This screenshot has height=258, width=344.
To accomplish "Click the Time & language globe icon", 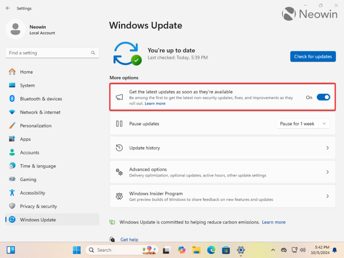I will (x=12, y=166).
